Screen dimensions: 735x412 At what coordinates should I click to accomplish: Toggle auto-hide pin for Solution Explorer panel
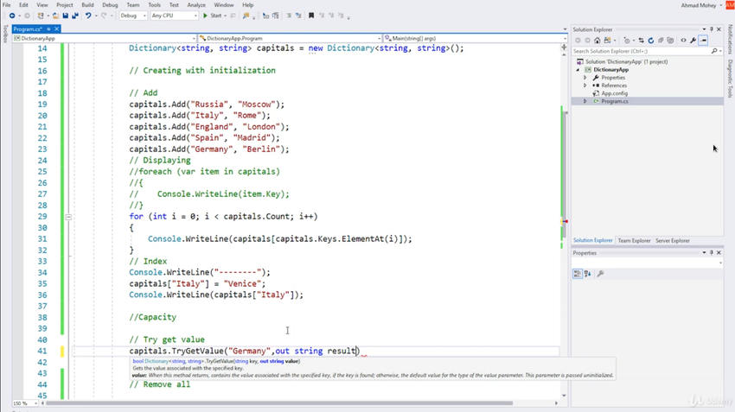[x=711, y=29]
